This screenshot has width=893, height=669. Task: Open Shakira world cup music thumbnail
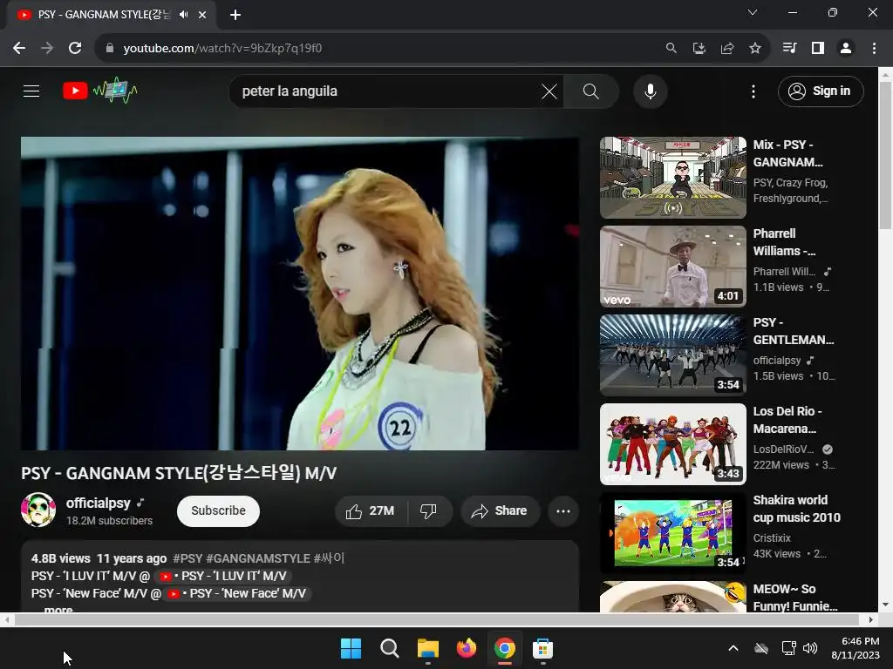coord(672,533)
